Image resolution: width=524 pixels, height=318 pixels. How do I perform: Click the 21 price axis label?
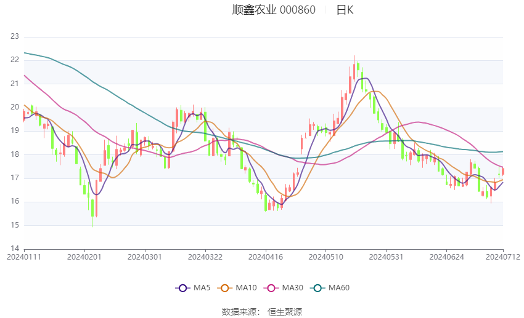15,84
